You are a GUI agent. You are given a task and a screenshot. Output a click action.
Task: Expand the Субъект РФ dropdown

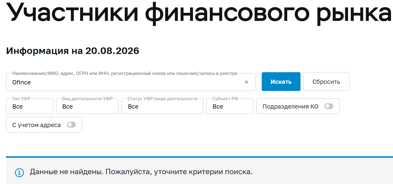[230, 106]
